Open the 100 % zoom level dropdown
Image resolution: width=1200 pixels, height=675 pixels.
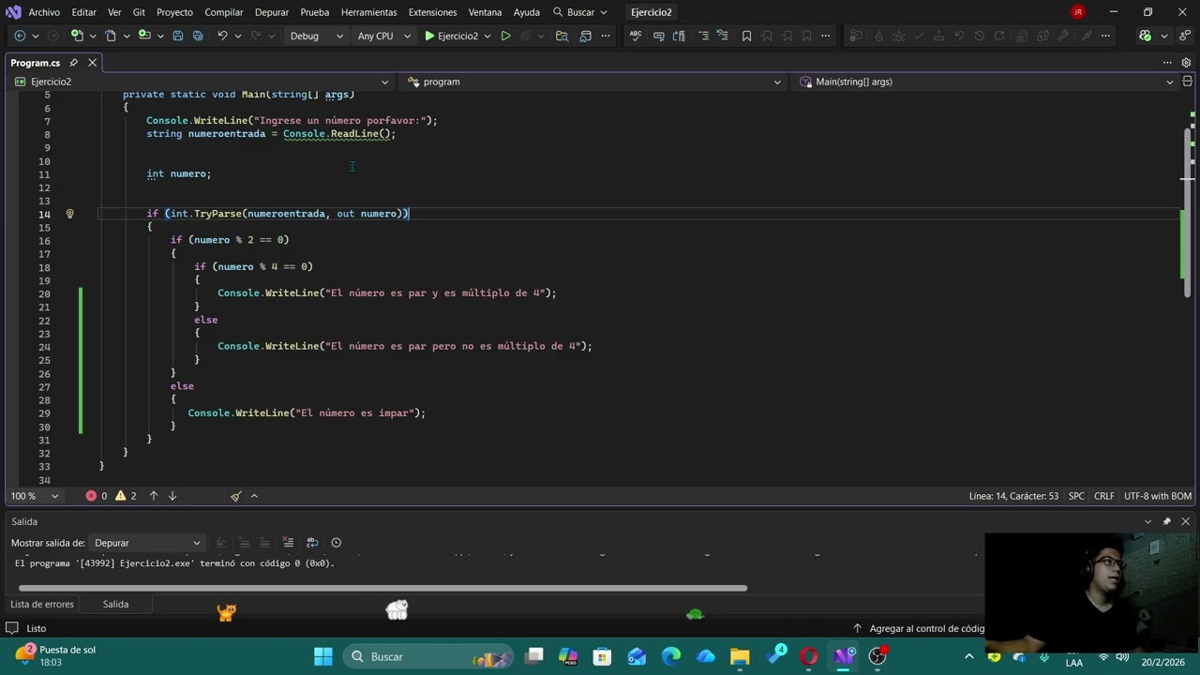click(x=34, y=496)
